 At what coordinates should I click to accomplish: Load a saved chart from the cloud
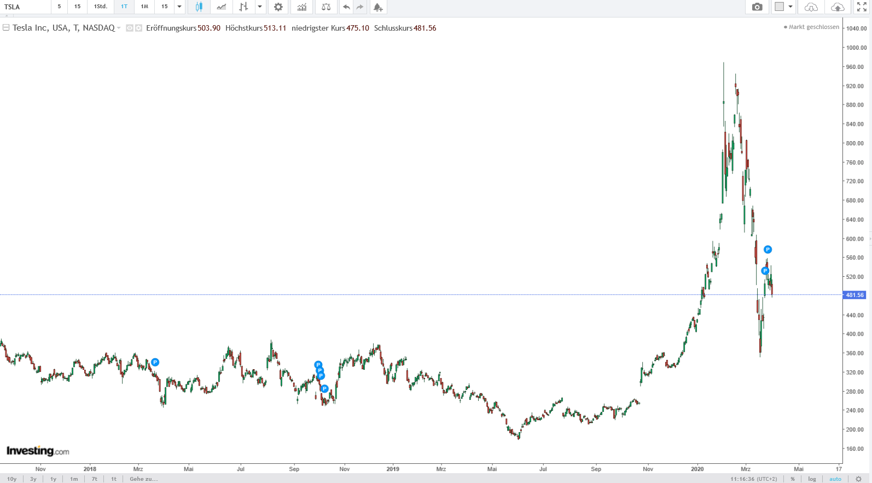pyautogui.click(x=811, y=7)
